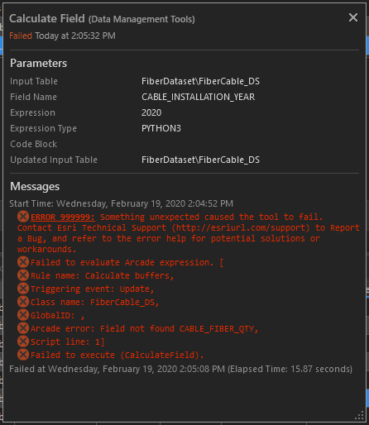Viewport: 369px width, 425px height.
Task: Open the ERROR 999999 help link
Action: [63, 217]
